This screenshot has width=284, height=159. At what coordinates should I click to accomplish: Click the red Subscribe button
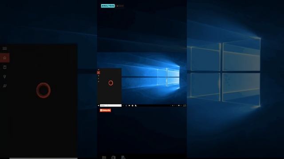tap(105, 110)
